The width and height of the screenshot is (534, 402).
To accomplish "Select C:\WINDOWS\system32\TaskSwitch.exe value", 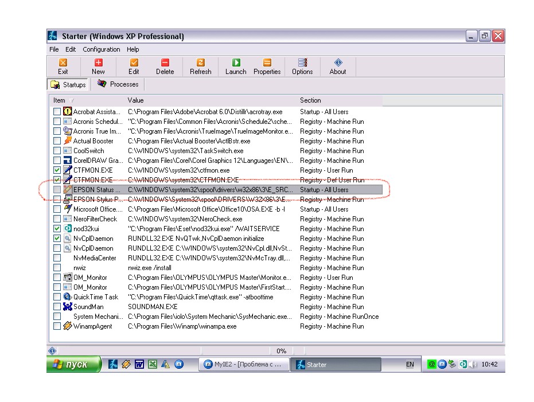I will [x=186, y=150].
